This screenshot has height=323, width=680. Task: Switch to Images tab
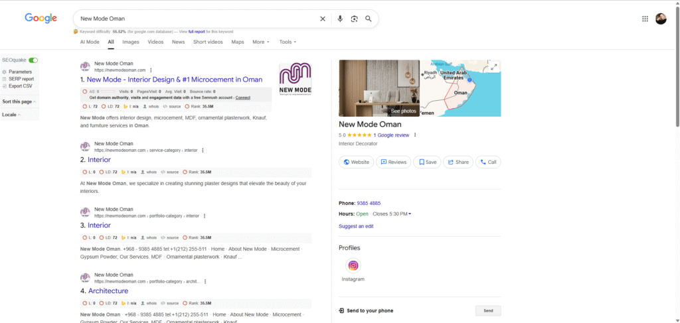pyautogui.click(x=131, y=42)
